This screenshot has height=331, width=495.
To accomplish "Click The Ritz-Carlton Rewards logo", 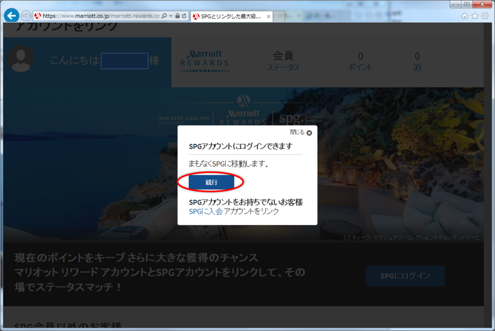I will pos(184,120).
